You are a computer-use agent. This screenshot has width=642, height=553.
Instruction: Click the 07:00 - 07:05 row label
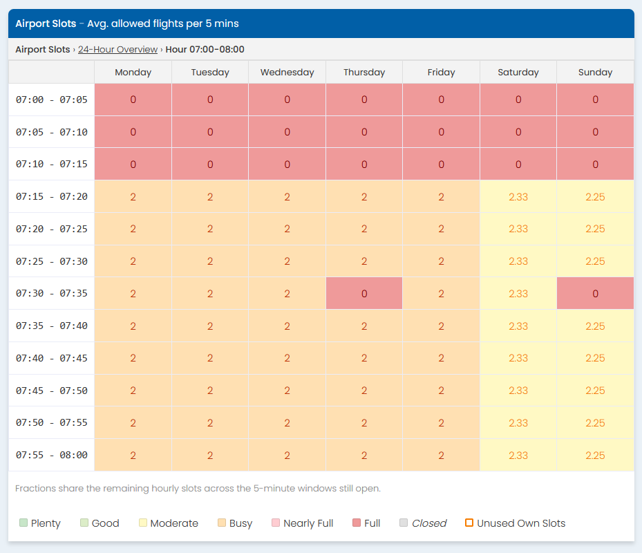[52, 100]
